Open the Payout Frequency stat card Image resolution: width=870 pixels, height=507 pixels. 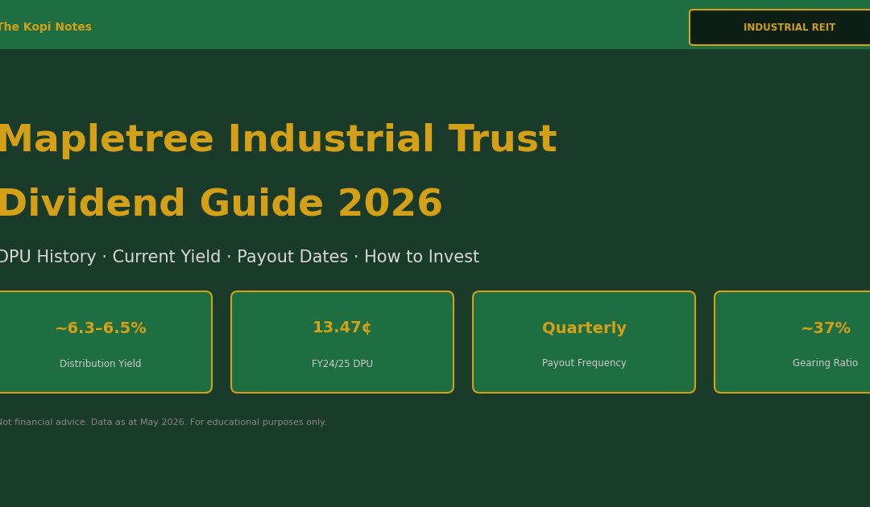584,342
